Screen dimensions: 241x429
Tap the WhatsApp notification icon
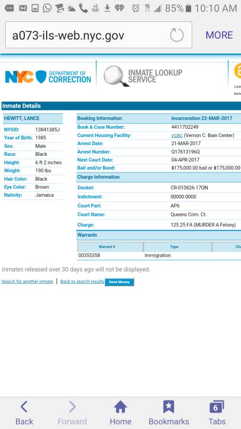click(47, 8)
